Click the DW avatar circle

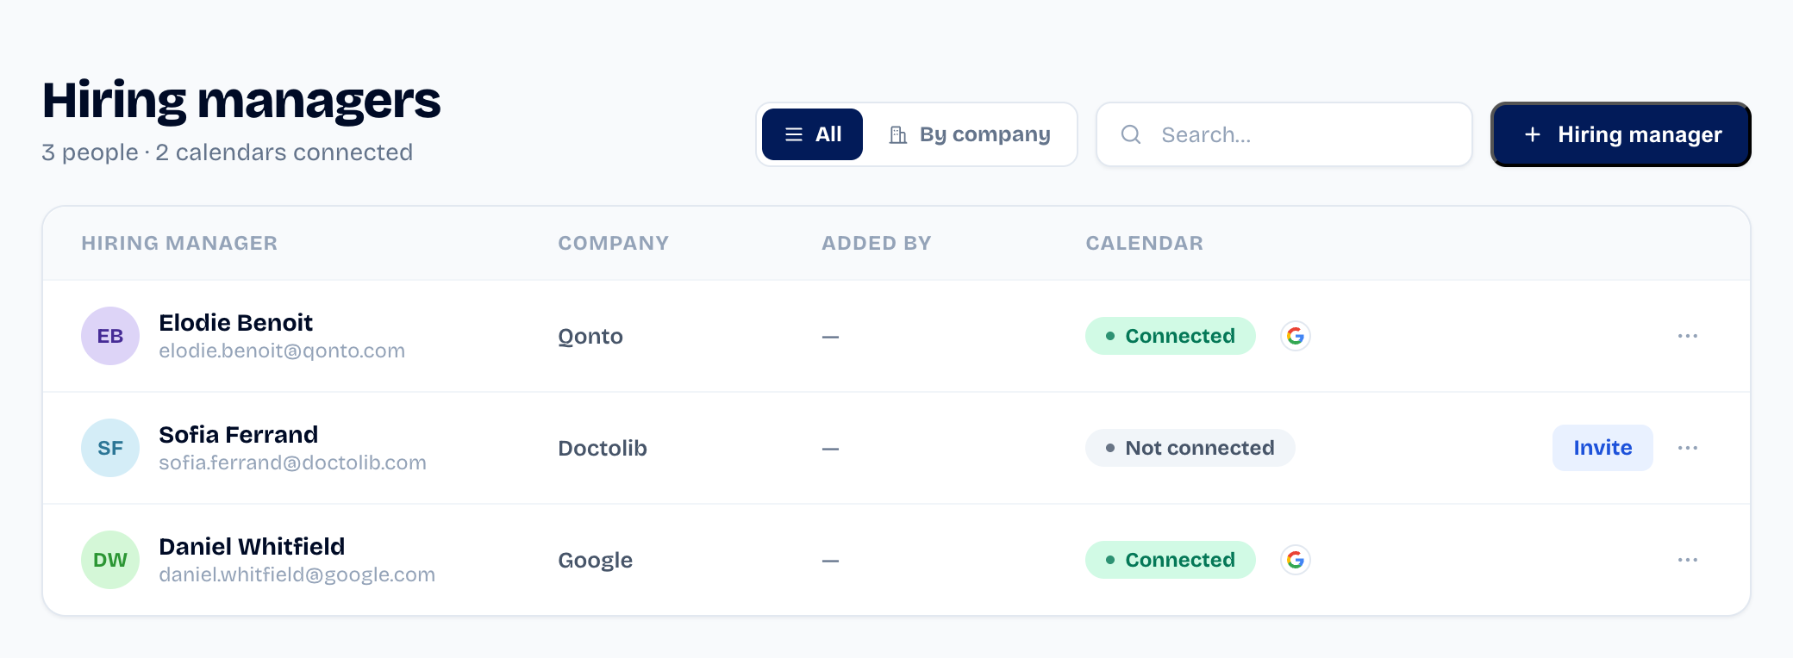[110, 560]
